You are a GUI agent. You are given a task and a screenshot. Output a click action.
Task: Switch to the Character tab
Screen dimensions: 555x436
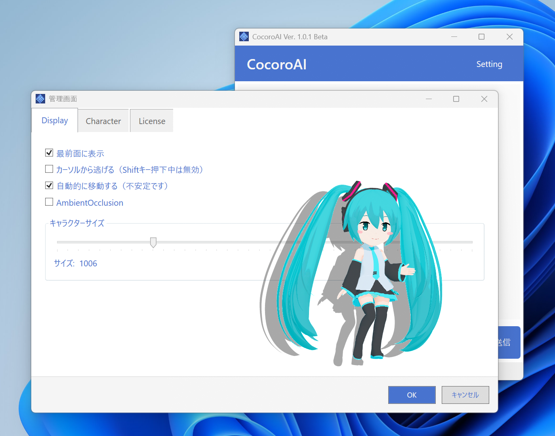coord(103,120)
